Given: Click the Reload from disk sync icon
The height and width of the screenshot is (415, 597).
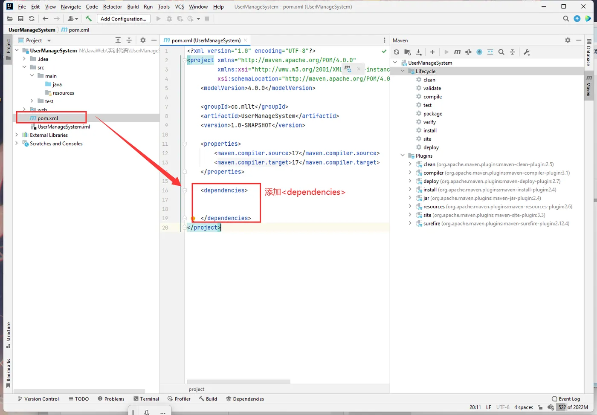Looking at the screenshot, I should click(x=32, y=19).
